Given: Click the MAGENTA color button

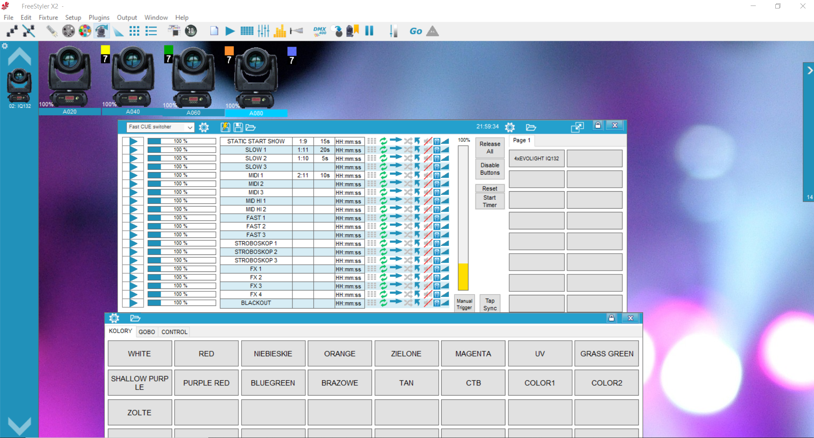Looking at the screenshot, I should (473, 353).
